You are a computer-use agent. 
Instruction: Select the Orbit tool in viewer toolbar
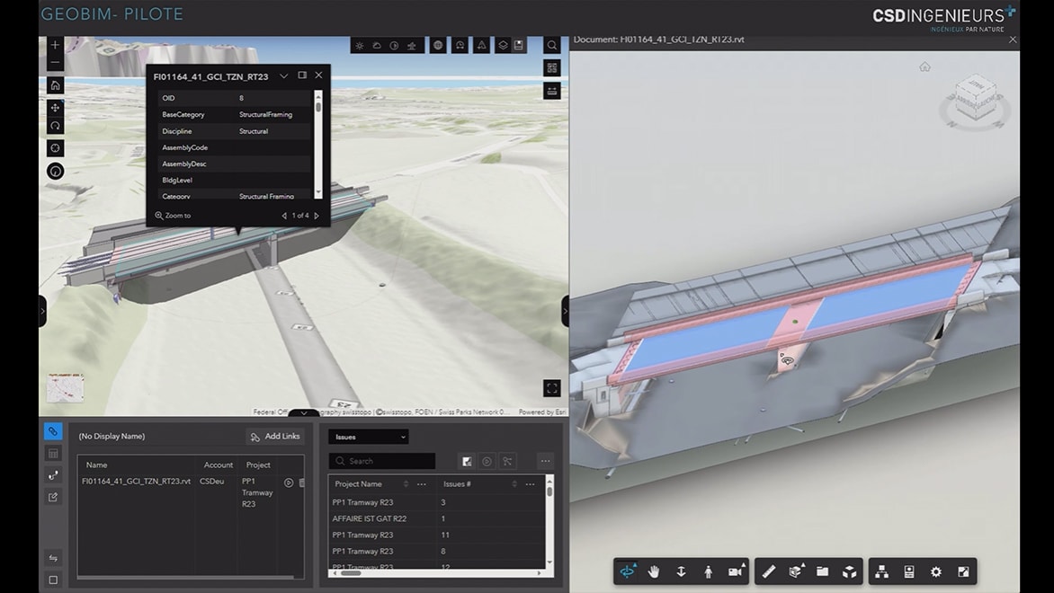pyautogui.click(x=629, y=571)
